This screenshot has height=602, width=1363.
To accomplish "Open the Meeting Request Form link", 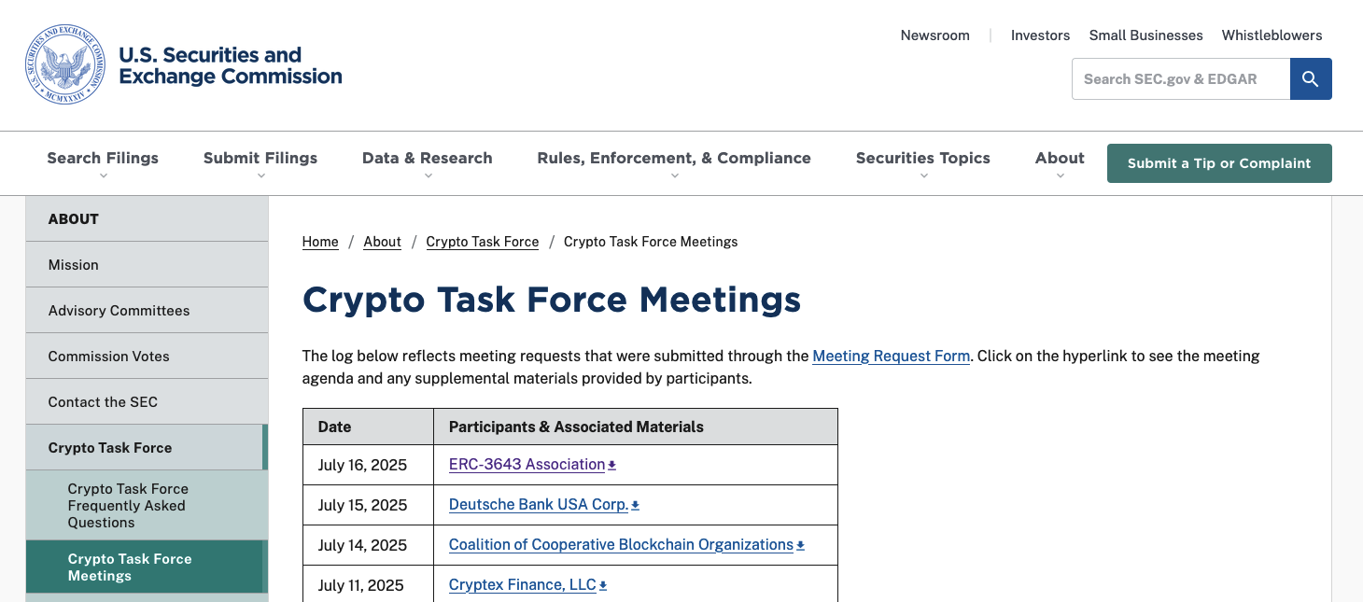I will coord(891,357).
